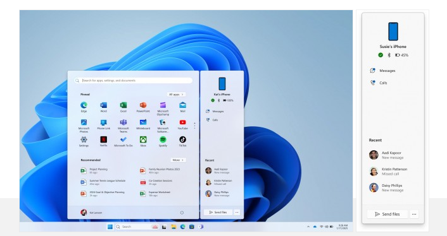Screen dimensions: 447x236
Task: Open more options beside Send files in Kat's iPhone panel
Action: 237,212
